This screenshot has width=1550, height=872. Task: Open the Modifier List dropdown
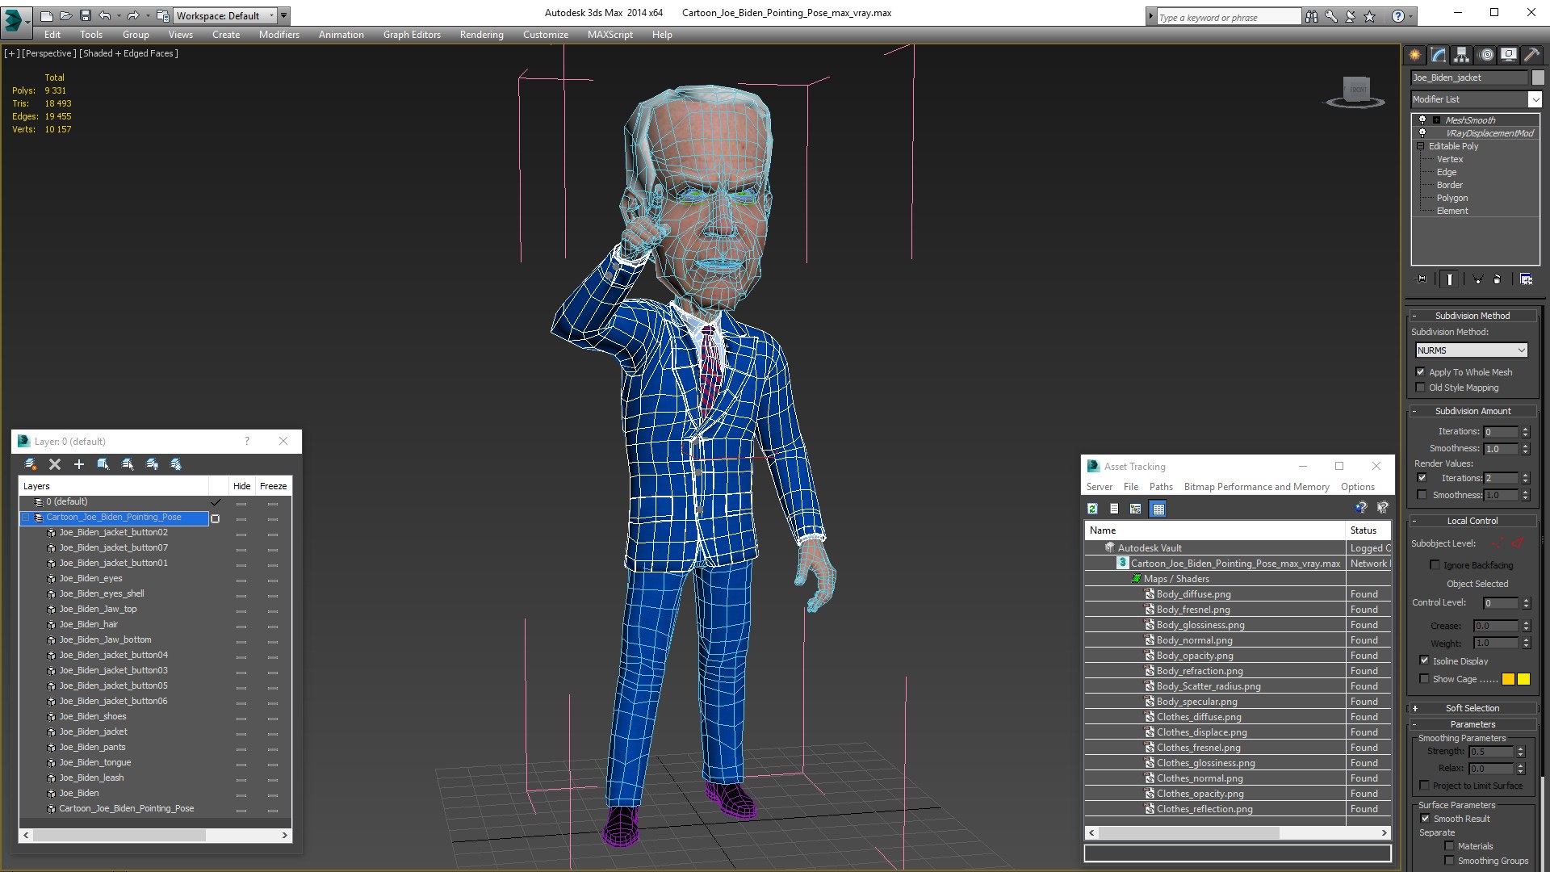click(x=1535, y=99)
